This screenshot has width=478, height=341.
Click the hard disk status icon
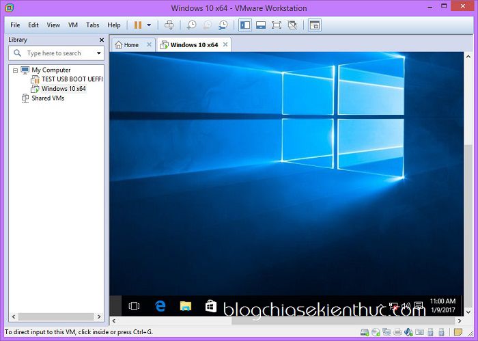[x=365, y=332]
